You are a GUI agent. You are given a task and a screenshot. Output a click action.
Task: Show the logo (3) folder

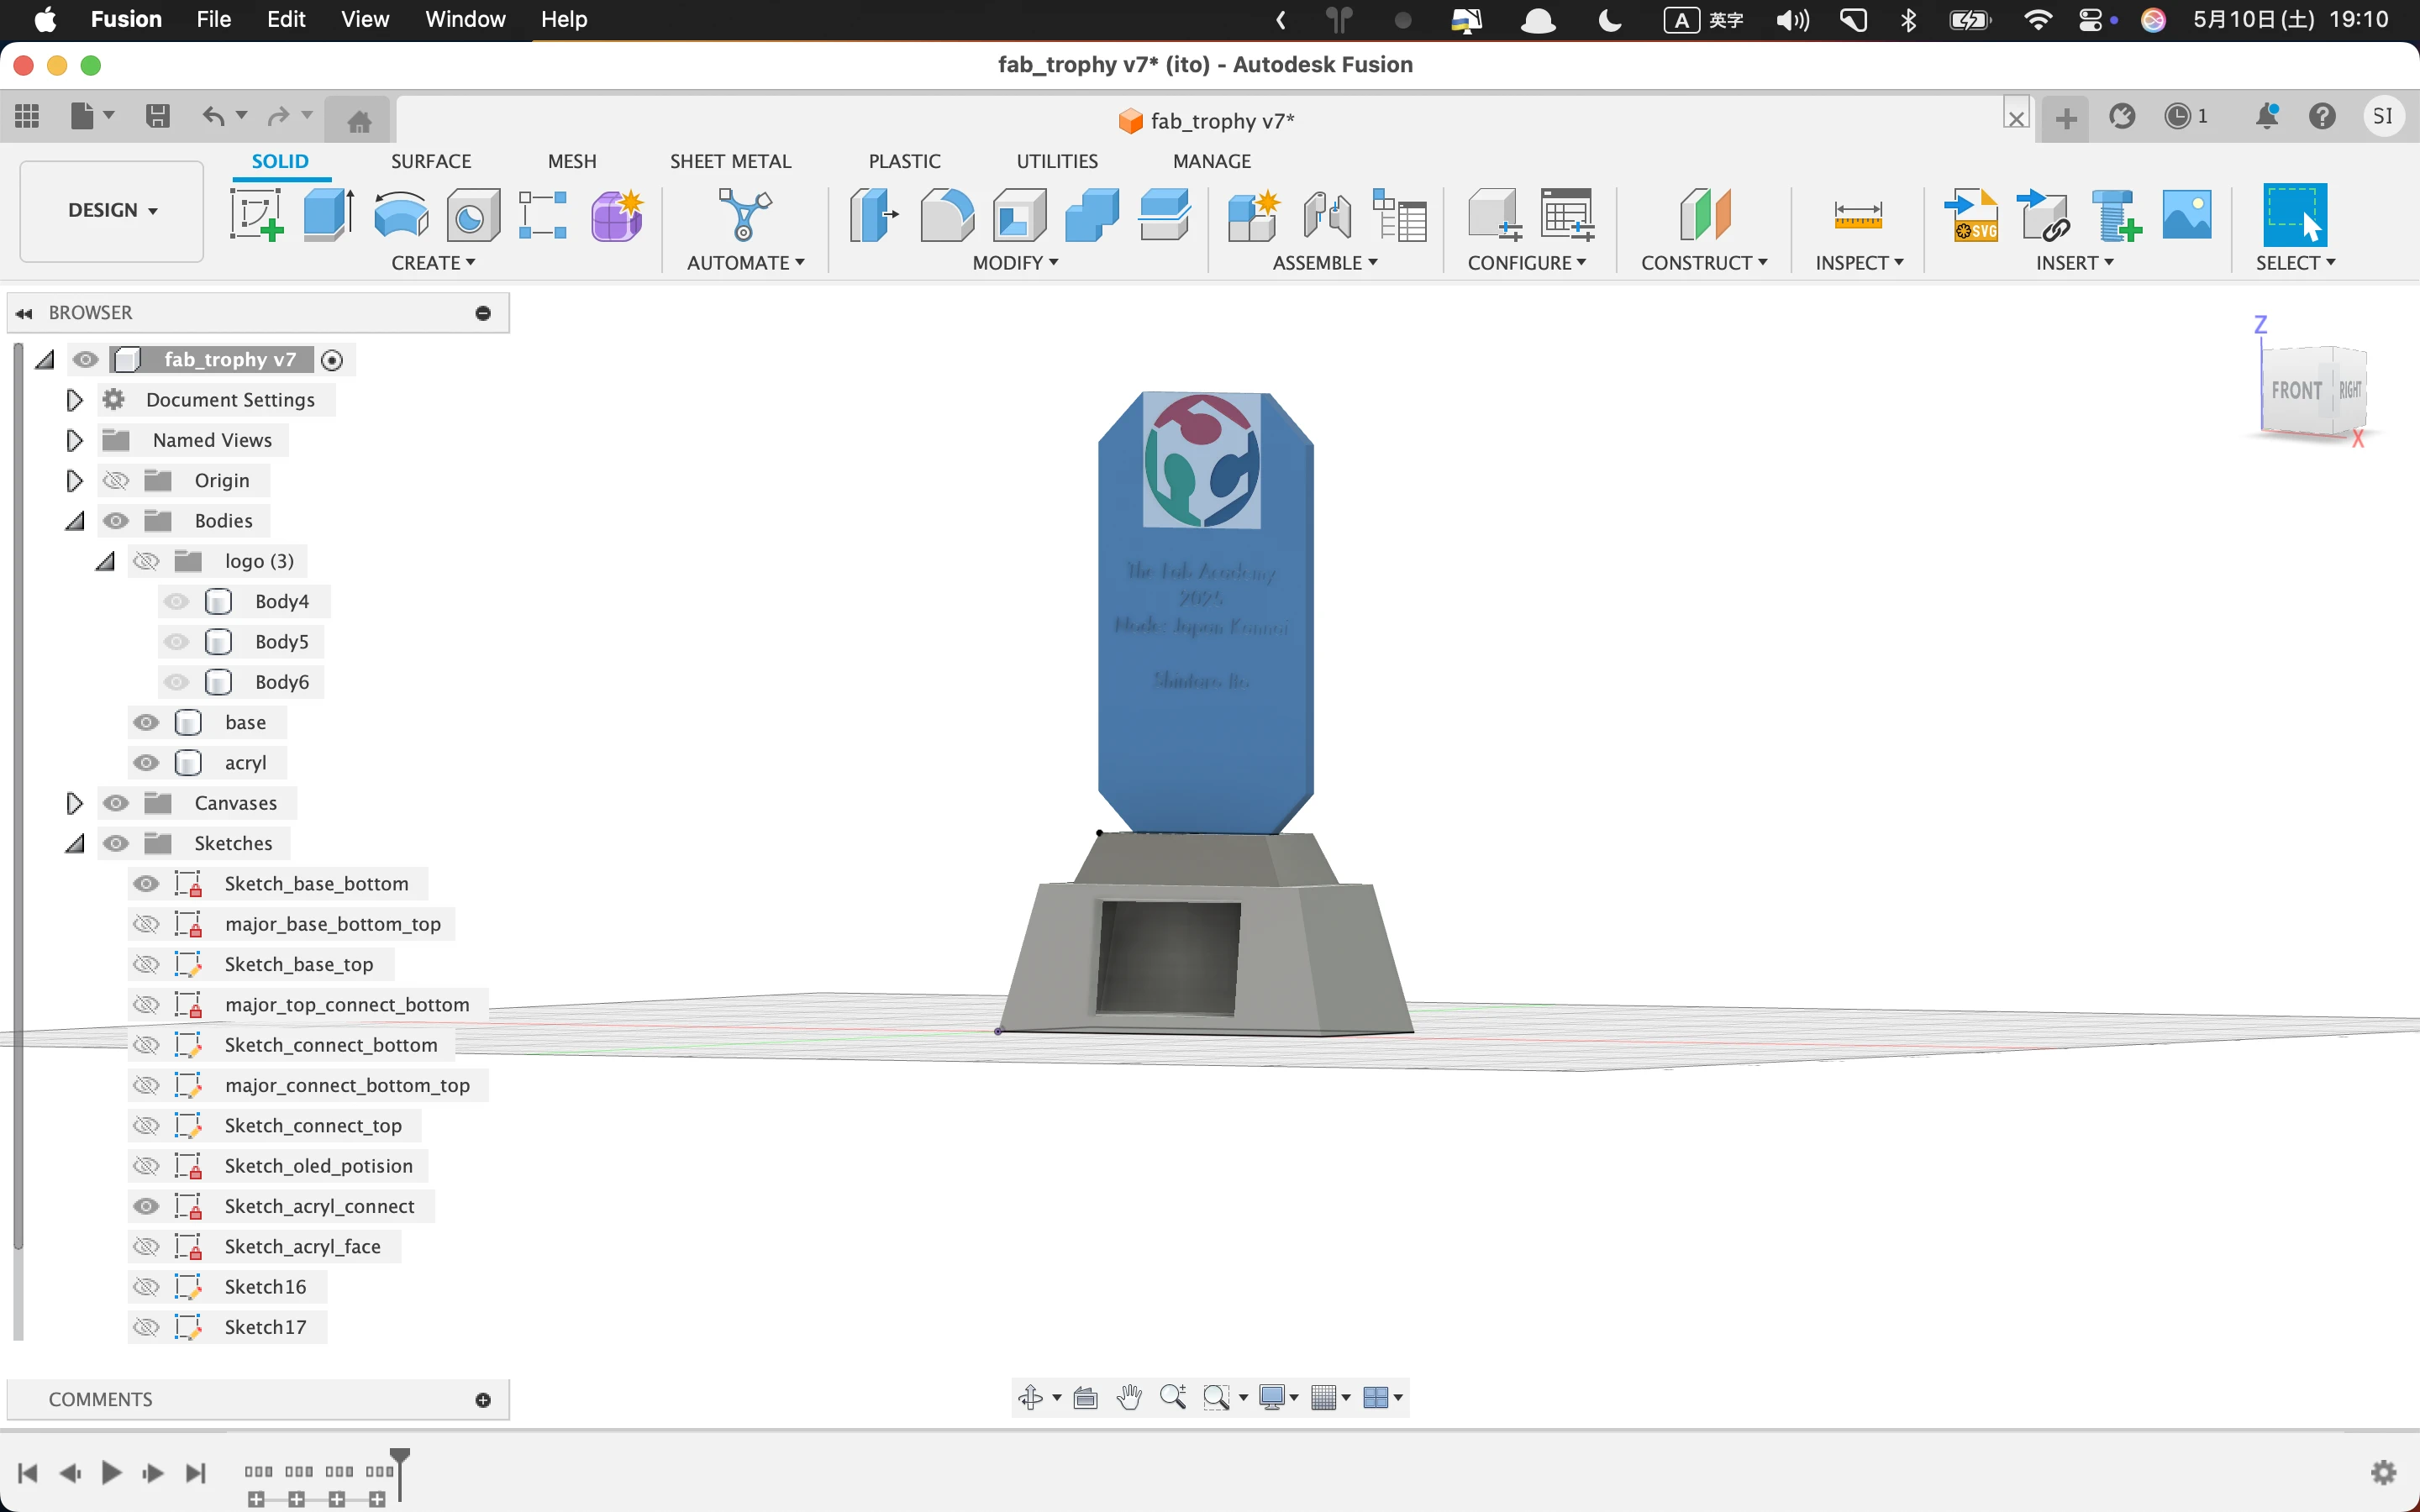coord(146,561)
